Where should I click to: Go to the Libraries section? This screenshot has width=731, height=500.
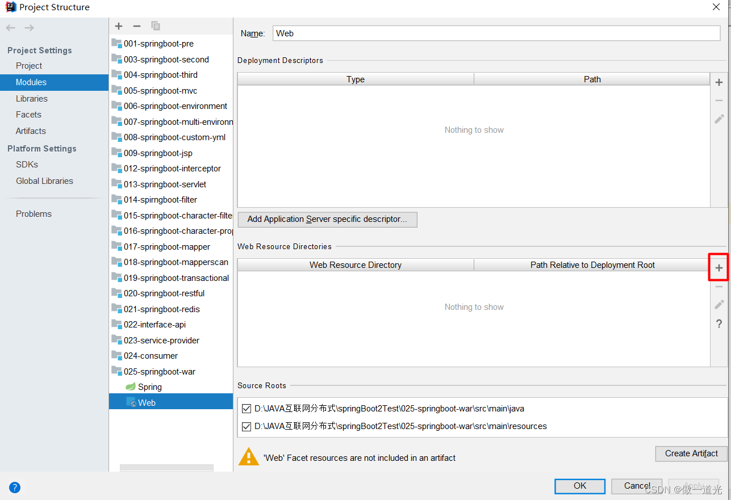[x=31, y=98]
